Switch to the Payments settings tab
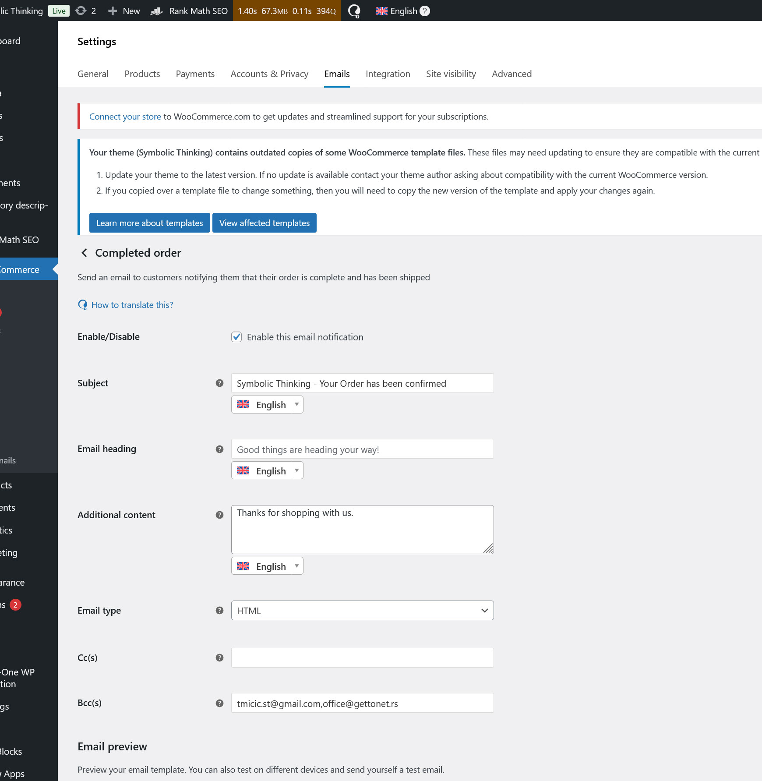 coord(195,74)
